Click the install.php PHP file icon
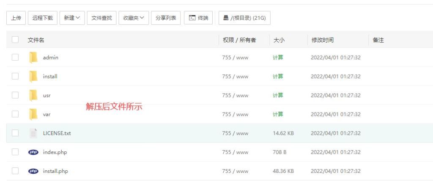This screenshot has width=433, height=191. 33,171
